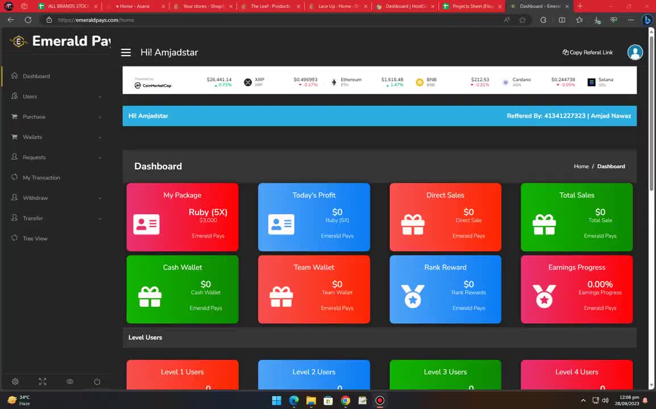
Task: Open the hamburger menu icon
Action: 126,52
